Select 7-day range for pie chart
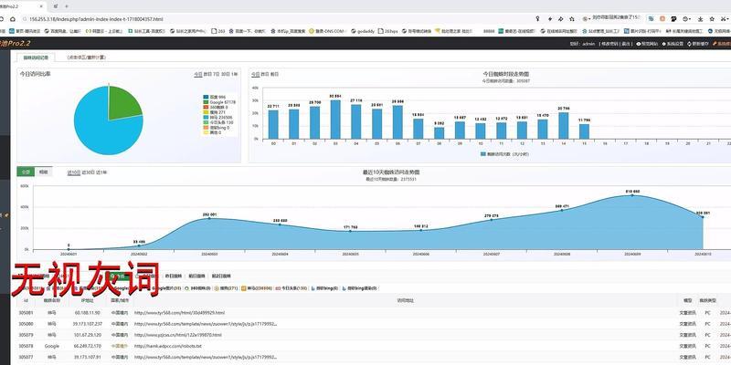731x365 pixels. (x=216, y=74)
